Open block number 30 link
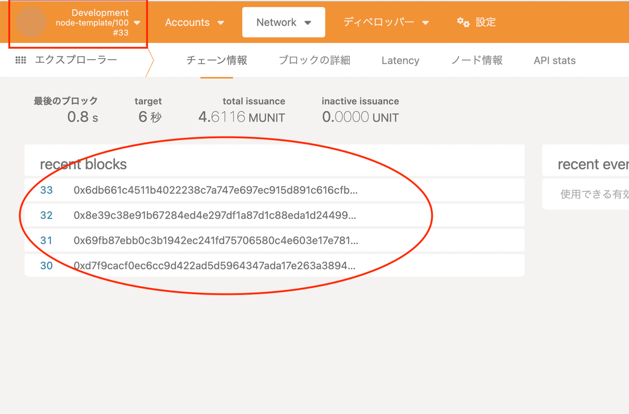629x414 pixels. (x=47, y=266)
